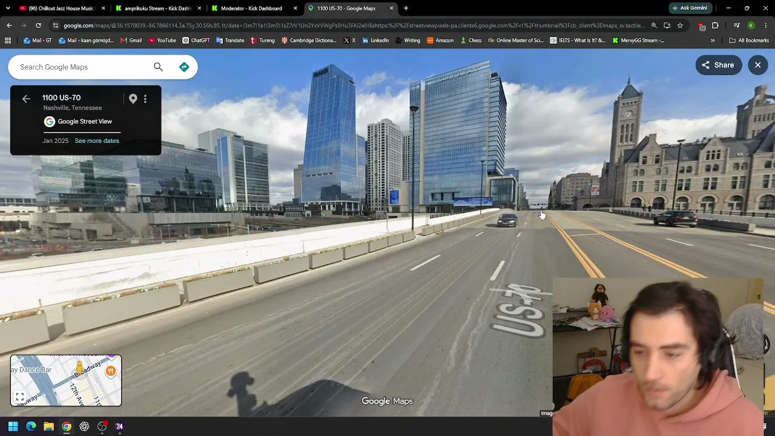
Task: Switch to the amprikuku Stream Kick tab
Action: [158, 8]
